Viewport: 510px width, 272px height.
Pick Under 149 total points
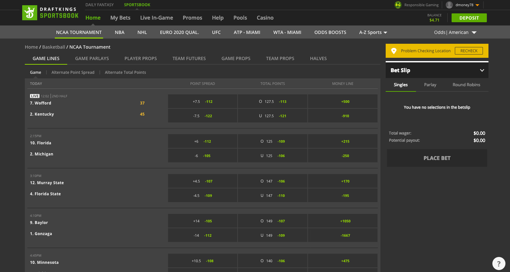click(272, 235)
